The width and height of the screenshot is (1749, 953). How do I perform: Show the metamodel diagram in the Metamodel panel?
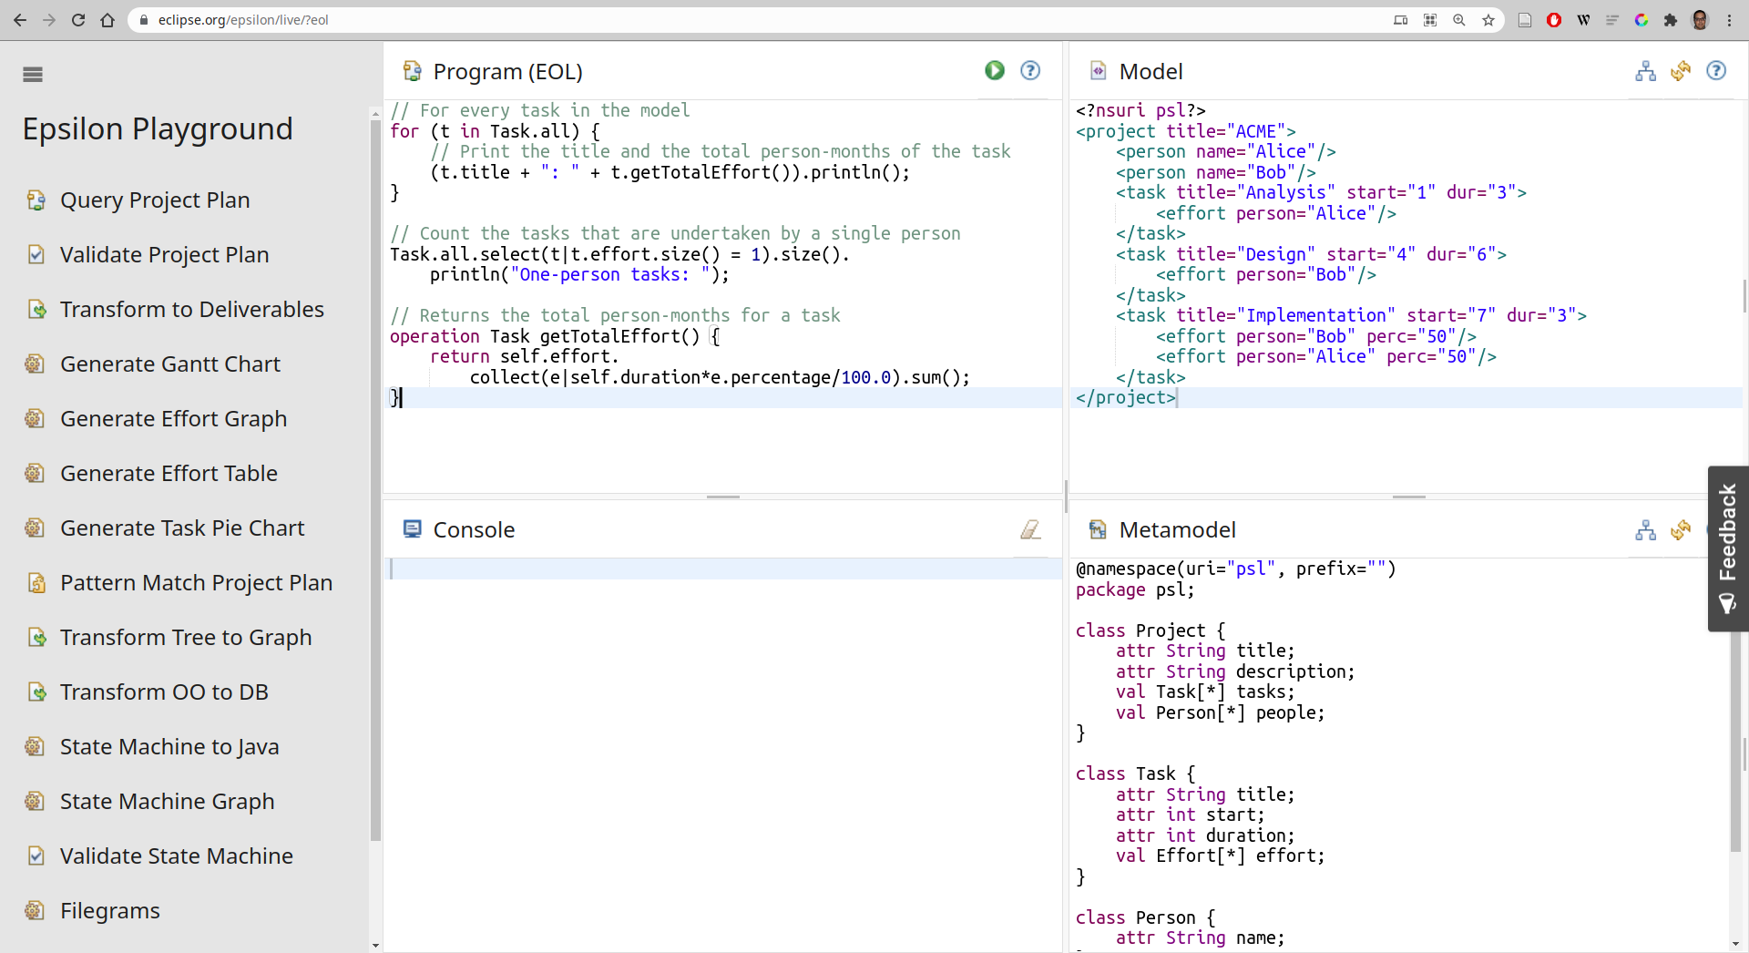[x=1645, y=529]
